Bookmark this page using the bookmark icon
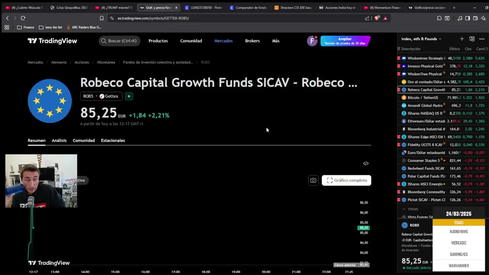Viewport: 489px width, 275px height. pyautogui.click(x=102, y=18)
